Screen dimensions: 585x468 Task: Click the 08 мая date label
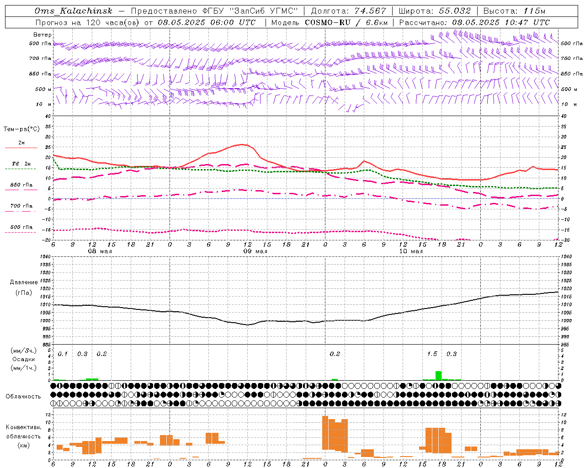tap(100, 251)
